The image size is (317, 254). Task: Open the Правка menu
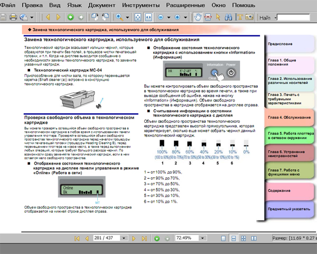tap(32, 5)
